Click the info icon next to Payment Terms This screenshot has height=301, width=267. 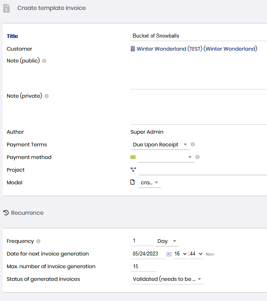193,144
